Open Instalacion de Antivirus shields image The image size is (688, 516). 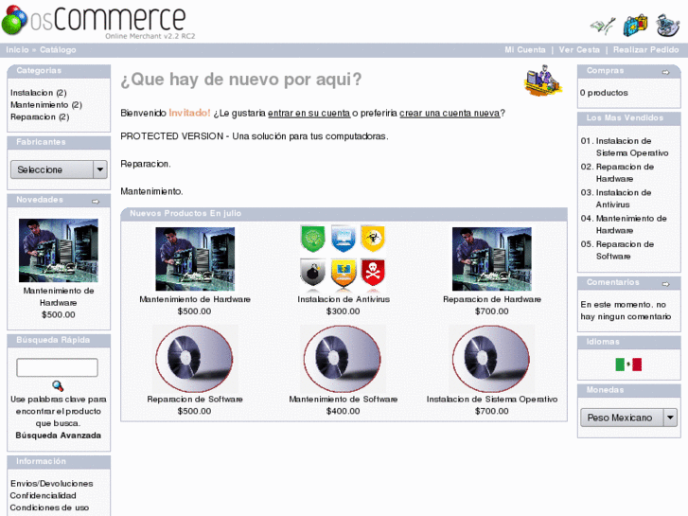(x=344, y=258)
